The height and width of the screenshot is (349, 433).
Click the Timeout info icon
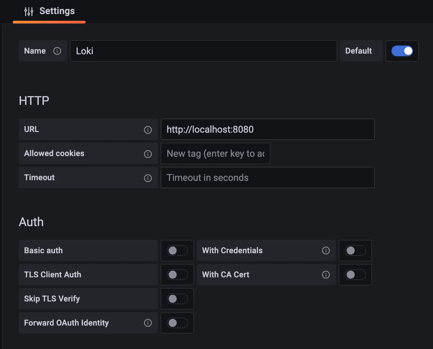[148, 178]
